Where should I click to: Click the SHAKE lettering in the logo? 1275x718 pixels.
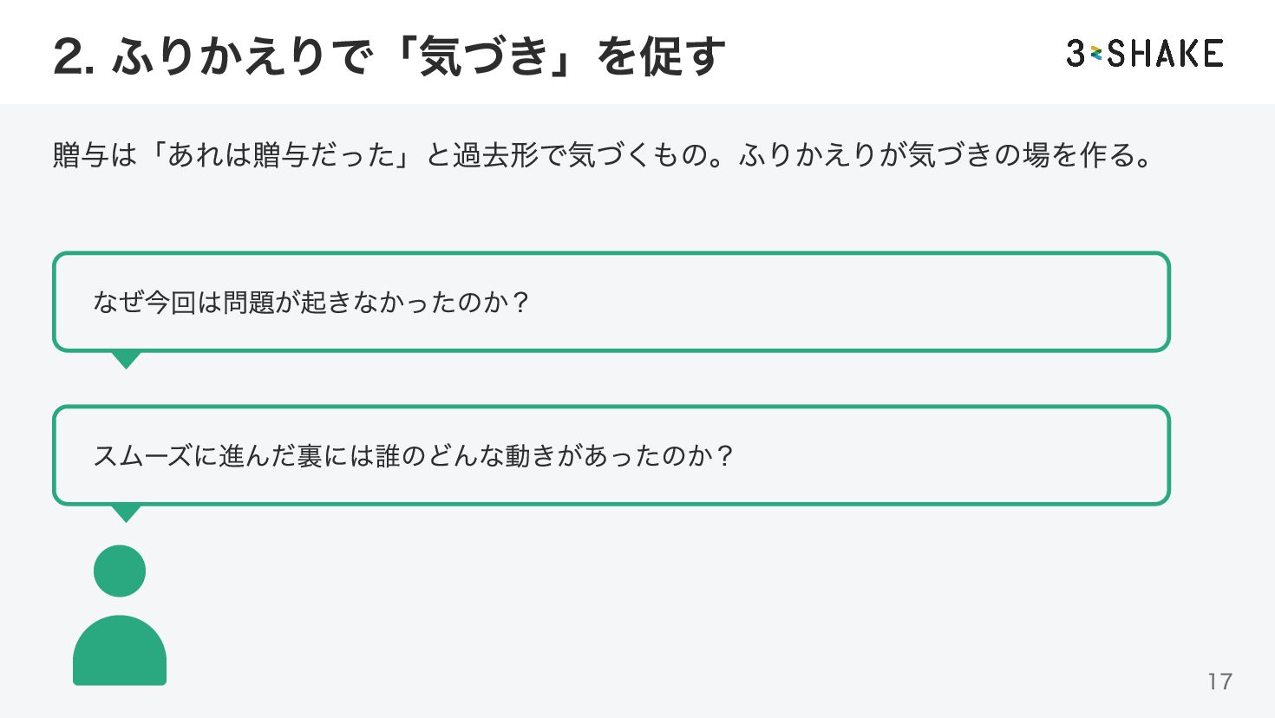(x=1165, y=54)
